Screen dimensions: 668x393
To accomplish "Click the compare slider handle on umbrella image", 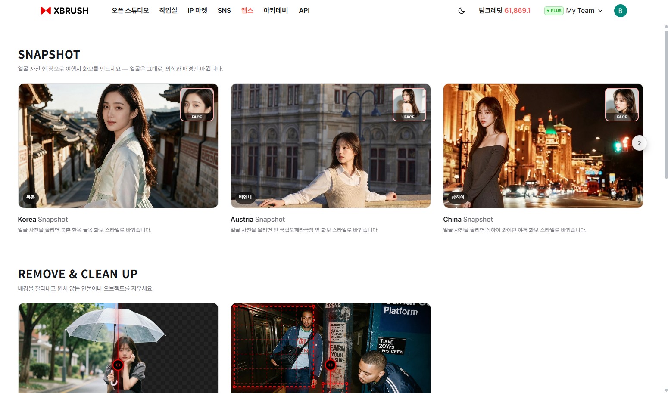I will tap(118, 365).
